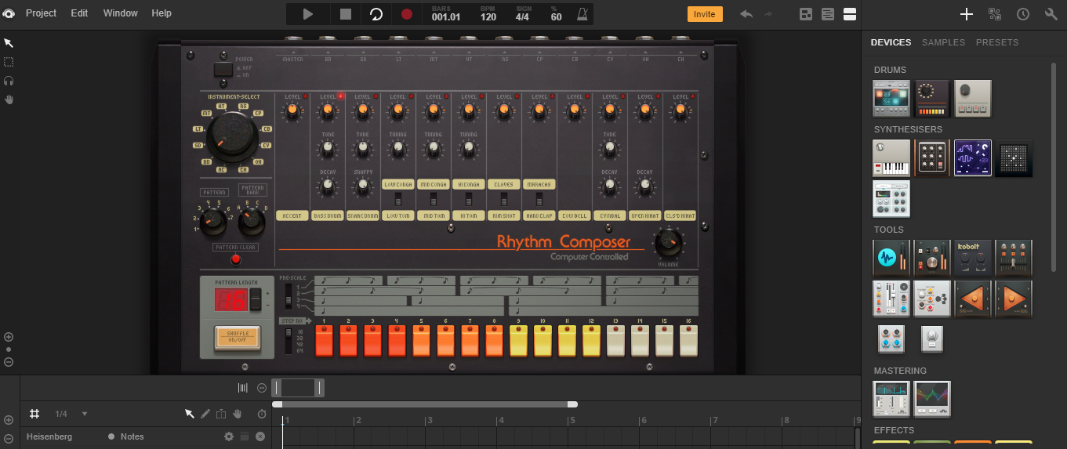Click the Bass Drum Level knob
This screenshot has height=449, width=1067.
coord(327,113)
